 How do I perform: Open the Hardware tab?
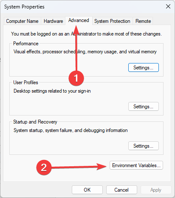53,21
